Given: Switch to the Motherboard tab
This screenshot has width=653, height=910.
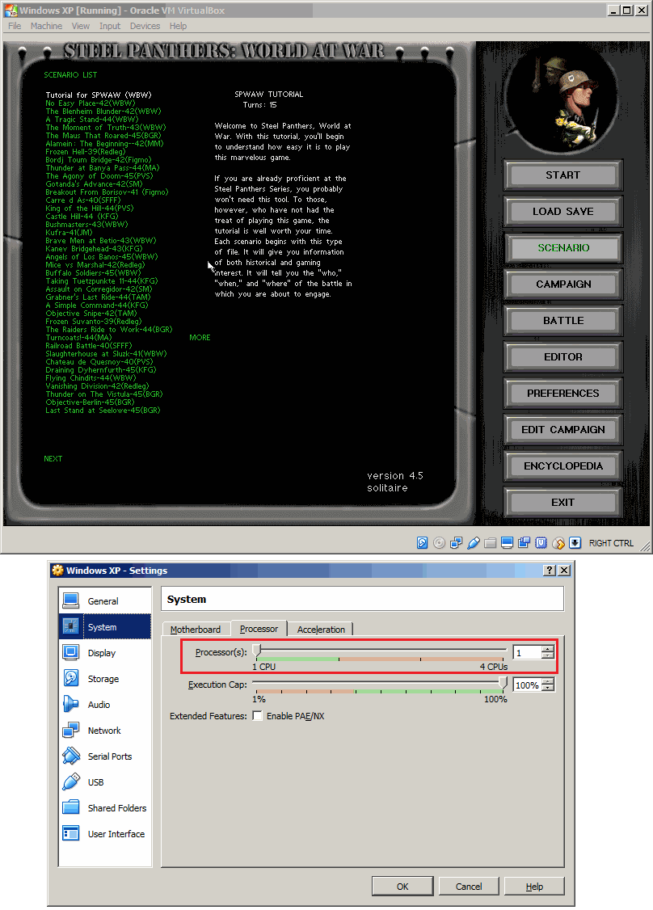Looking at the screenshot, I should pyautogui.click(x=196, y=629).
